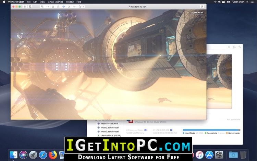257x161 pixels.
Task: Click the settings wrench in library window toolbar
Action: (240, 47)
